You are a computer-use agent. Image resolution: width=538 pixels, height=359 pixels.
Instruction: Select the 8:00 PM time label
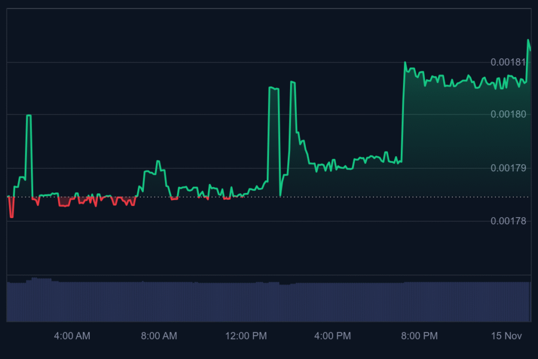pyautogui.click(x=419, y=336)
